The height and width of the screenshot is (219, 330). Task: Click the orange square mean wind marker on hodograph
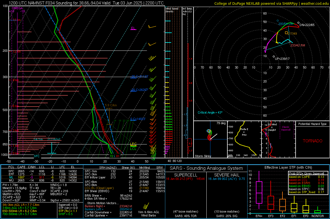click(286, 33)
